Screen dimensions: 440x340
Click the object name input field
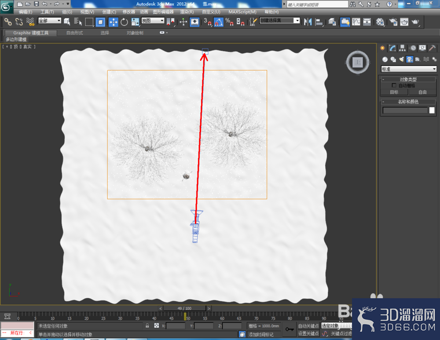[x=405, y=110]
